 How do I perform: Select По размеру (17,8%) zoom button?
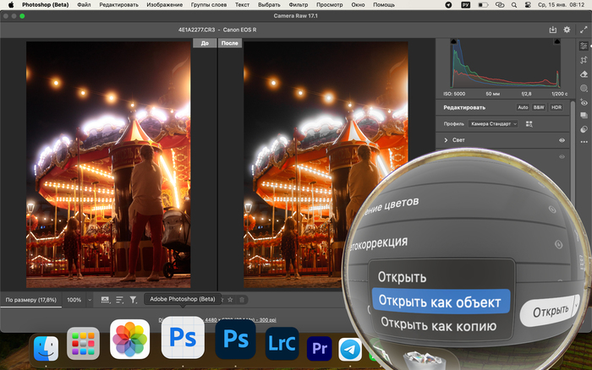tap(31, 300)
